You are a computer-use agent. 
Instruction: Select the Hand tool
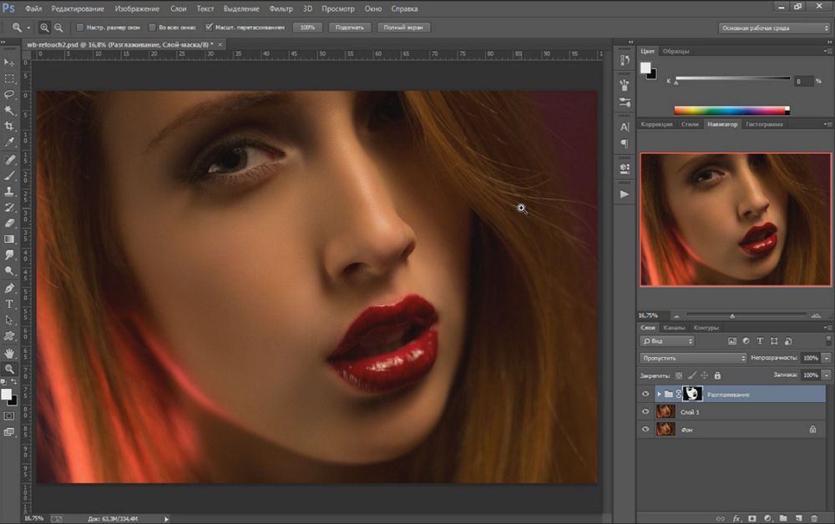click(x=10, y=352)
